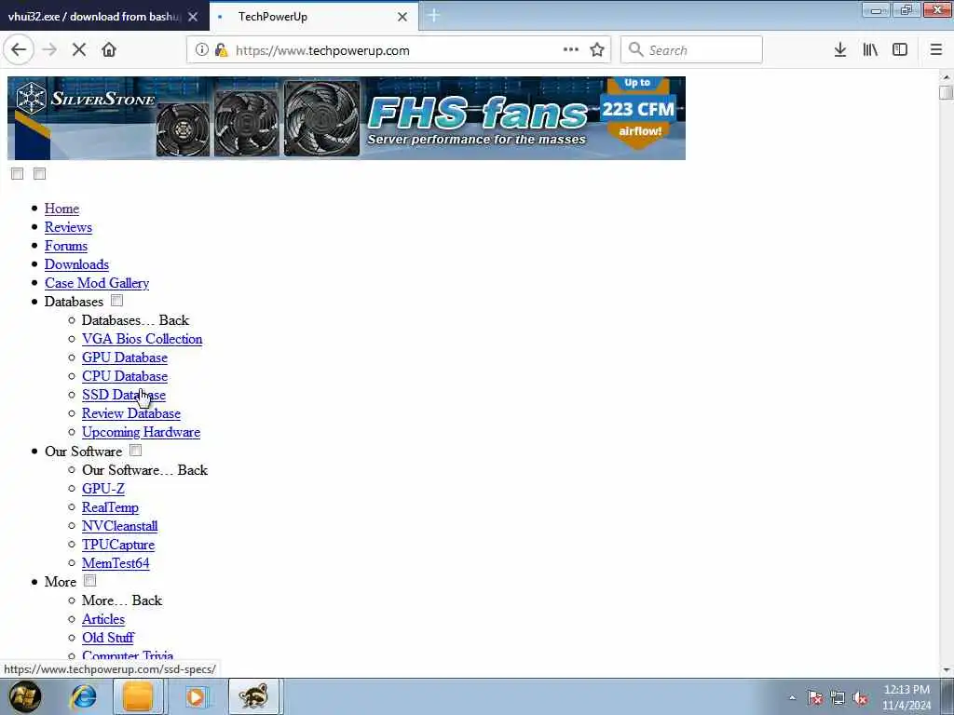Image resolution: width=954 pixels, height=715 pixels.
Task: Open the Downloads page link
Action: pyautogui.click(x=76, y=264)
